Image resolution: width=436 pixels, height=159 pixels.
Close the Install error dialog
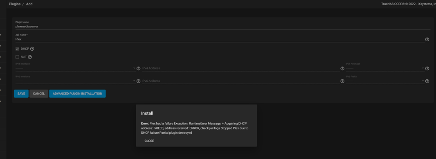coord(149,141)
